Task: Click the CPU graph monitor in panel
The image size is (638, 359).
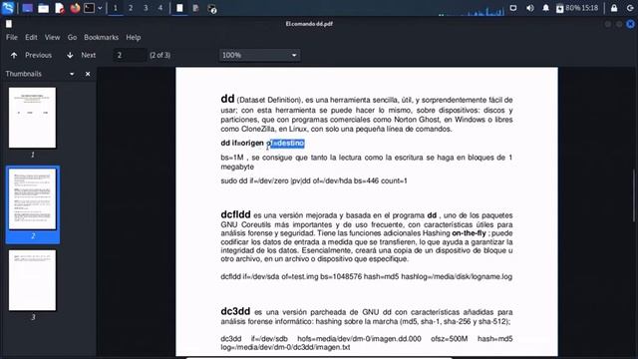Action: [x=472, y=11]
